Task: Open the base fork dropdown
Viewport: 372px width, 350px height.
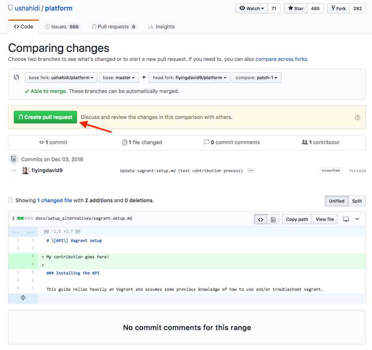Action: pyautogui.click(x=61, y=78)
